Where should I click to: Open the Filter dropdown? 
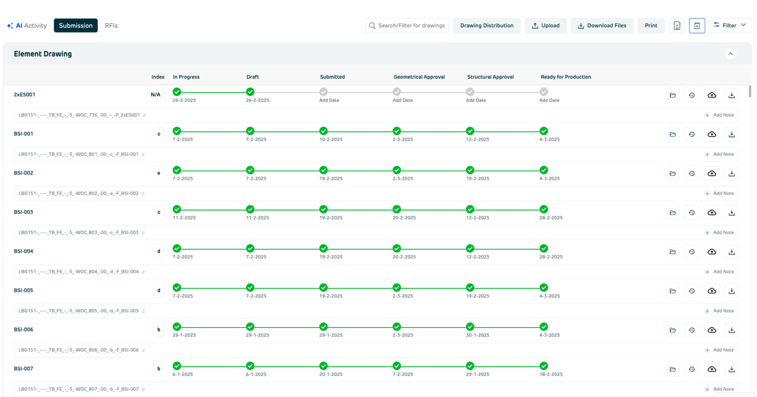[729, 25]
